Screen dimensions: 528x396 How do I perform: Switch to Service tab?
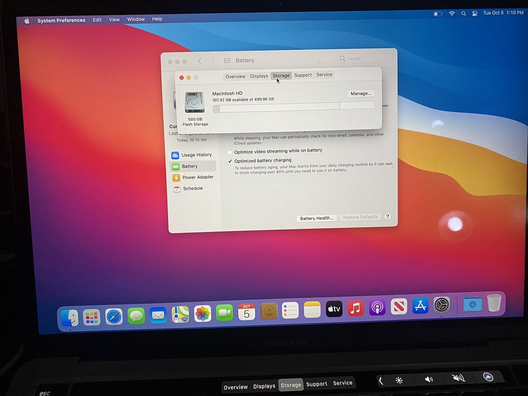[x=324, y=75]
